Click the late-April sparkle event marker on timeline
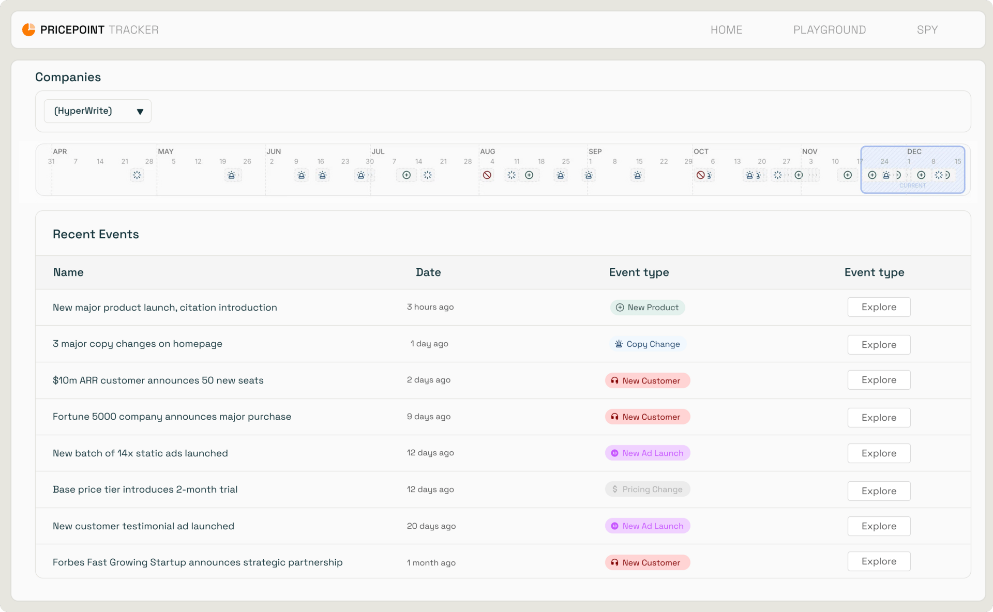Screen dimensions: 993x612 click(x=137, y=175)
